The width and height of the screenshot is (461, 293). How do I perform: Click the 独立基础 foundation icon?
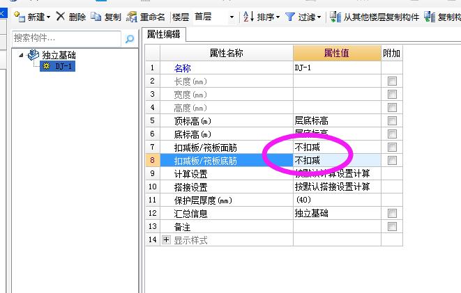(x=33, y=54)
